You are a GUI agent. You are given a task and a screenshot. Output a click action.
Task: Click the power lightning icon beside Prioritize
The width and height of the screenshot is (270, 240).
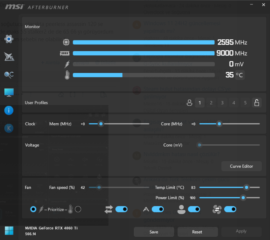(x=41, y=209)
